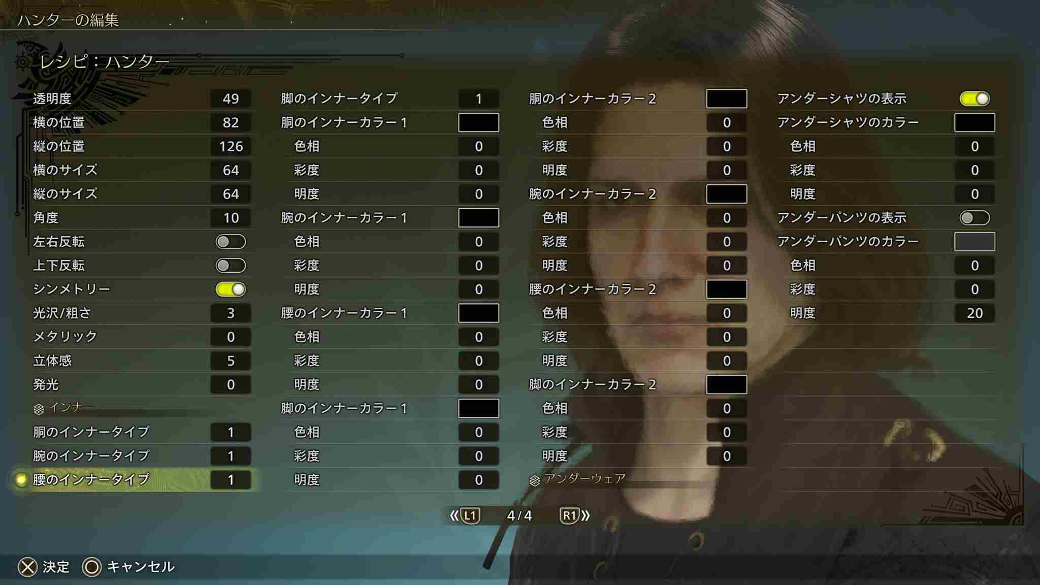The image size is (1040, 585).
Task: Click アンダーパンツの表示 label
Action: (841, 218)
